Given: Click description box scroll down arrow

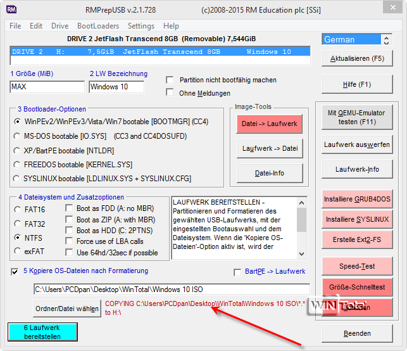Looking at the screenshot, I should pyautogui.click(x=301, y=253).
